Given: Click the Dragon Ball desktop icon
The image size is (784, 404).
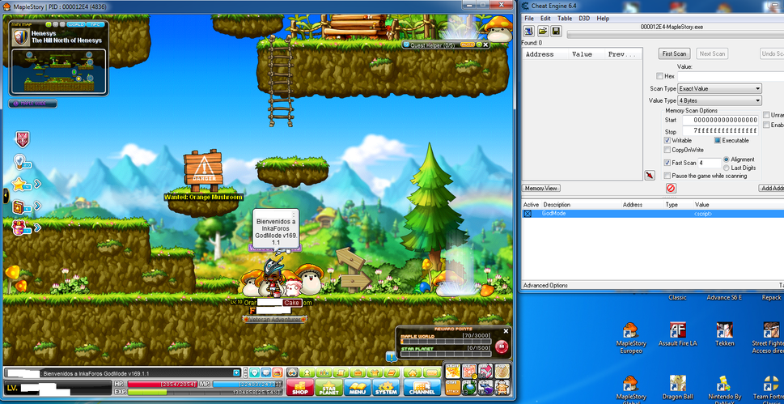Looking at the screenshot, I should coord(677,388).
